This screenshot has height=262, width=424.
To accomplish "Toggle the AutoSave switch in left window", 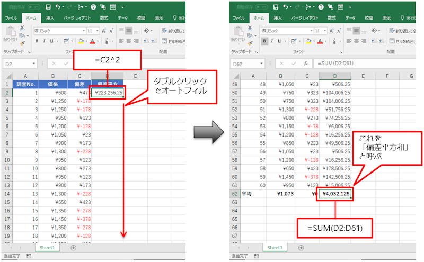I will coord(33,7).
